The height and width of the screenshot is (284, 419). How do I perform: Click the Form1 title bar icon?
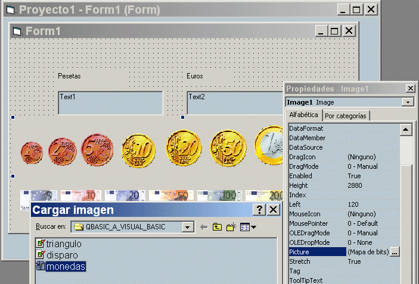(17, 31)
